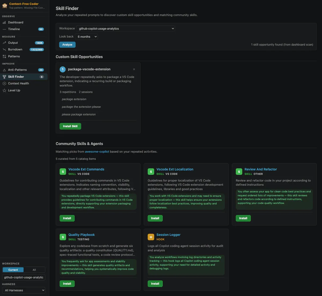The width and height of the screenshot is (322, 296).
Task: Open the Quality Playbook title link
Action: coord(82,235)
